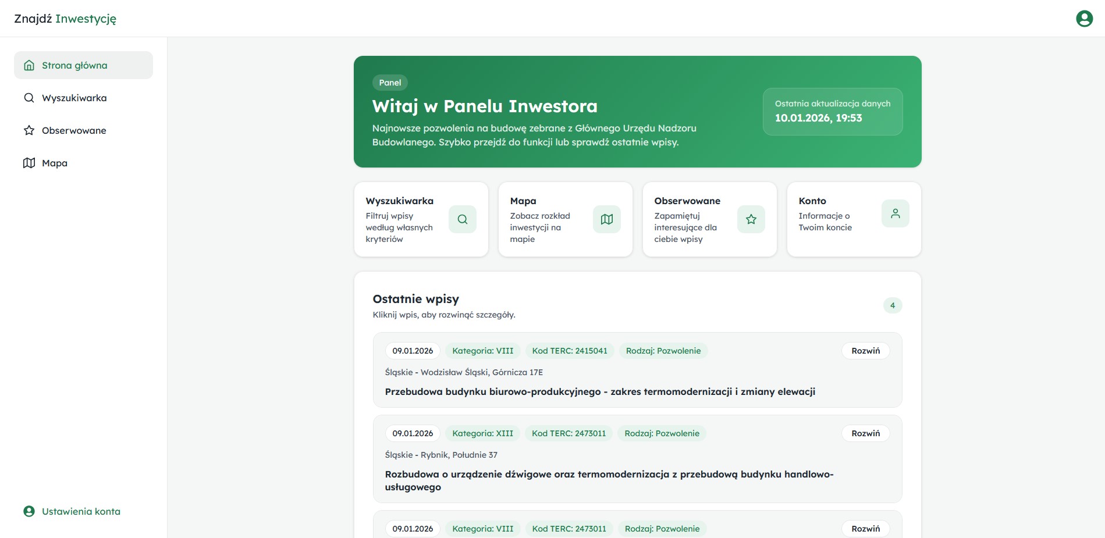
Task: Expand the third entry with Kod TERC 2473011
Action: tap(866, 529)
